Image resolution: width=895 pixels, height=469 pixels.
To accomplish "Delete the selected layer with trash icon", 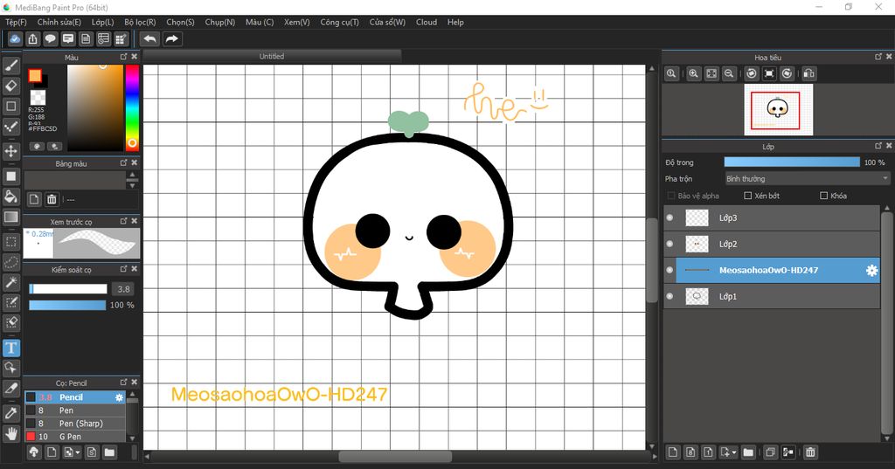I will 810,452.
